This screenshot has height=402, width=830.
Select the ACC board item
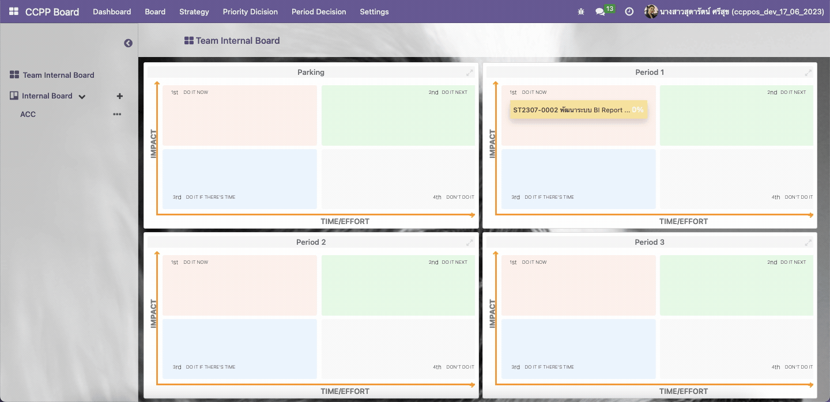click(28, 114)
